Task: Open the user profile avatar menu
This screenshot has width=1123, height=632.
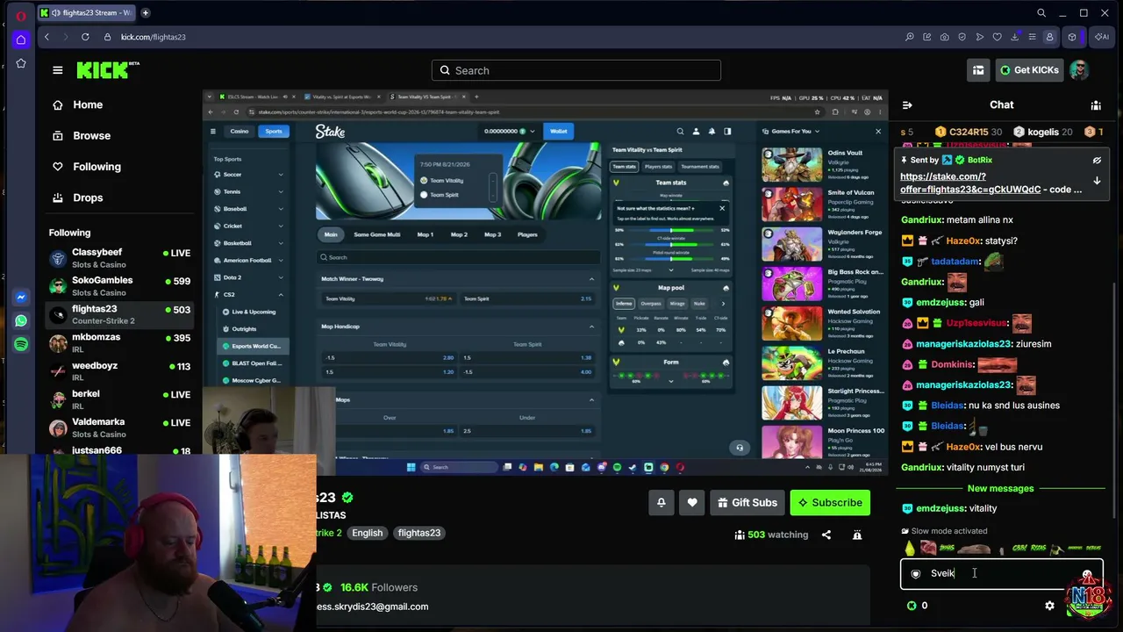Action: click(1079, 70)
